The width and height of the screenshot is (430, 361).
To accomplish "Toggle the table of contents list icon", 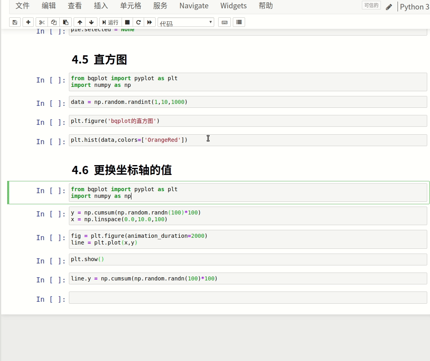I will click(239, 22).
